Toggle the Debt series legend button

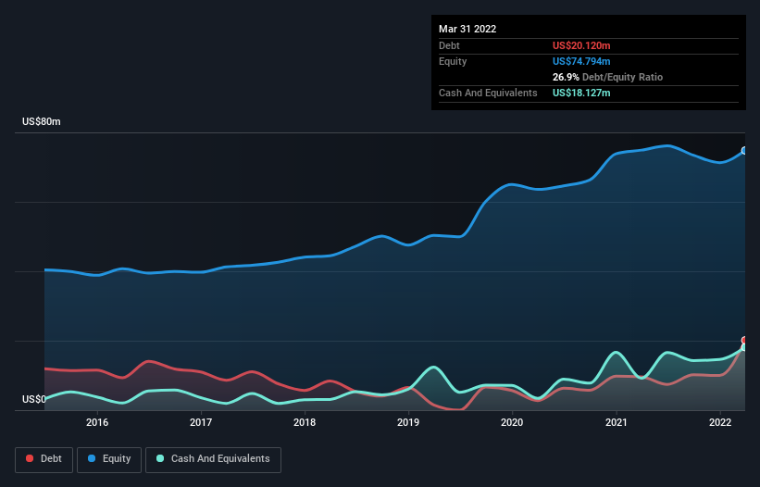click(x=44, y=459)
